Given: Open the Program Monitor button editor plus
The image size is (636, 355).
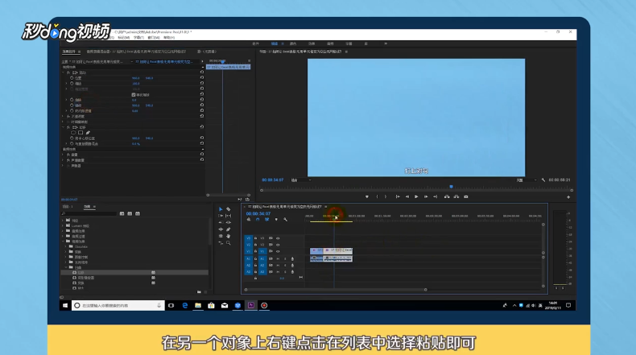Looking at the screenshot, I should [x=568, y=197].
